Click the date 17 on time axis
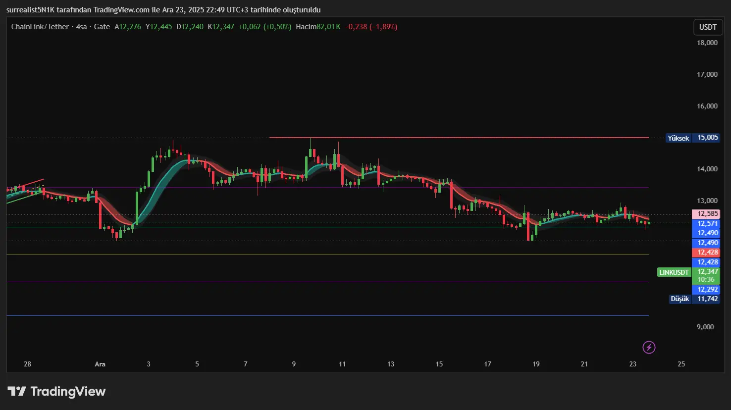Image resolution: width=731 pixels, height=410 pixels. point(488,364)
